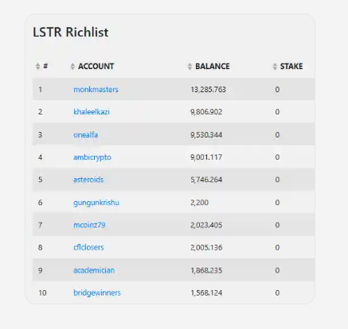
Task: Open mcoinz79 account link
Action: click(x=89, y=225)
